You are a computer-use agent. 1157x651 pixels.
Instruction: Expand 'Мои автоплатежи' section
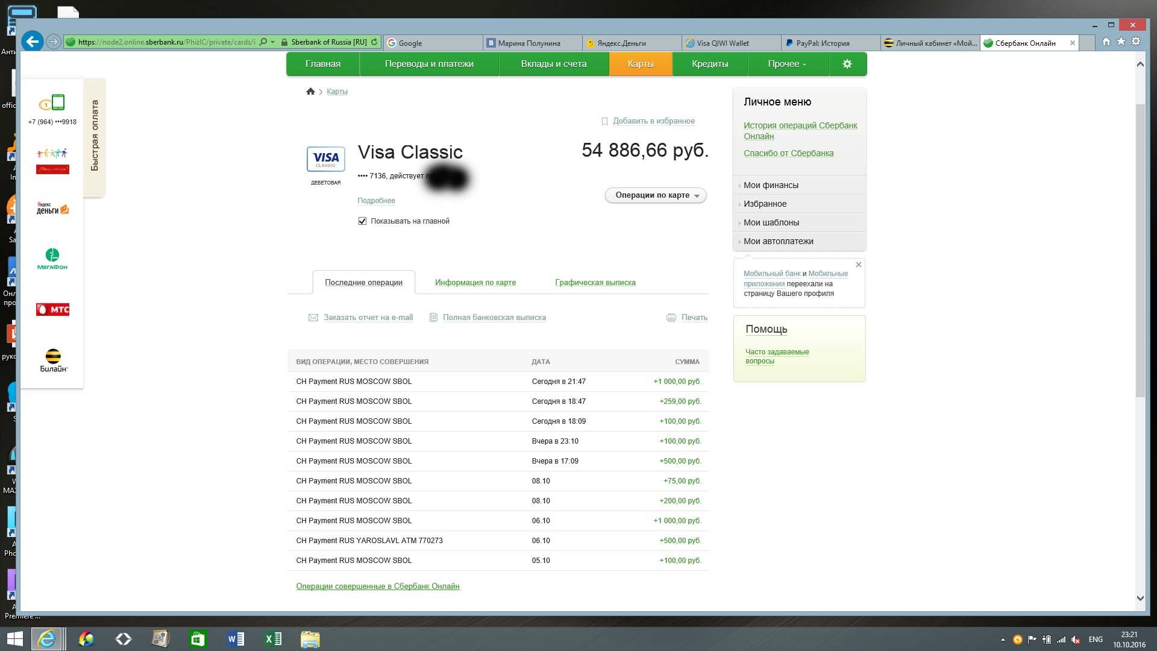click(799, 241)
